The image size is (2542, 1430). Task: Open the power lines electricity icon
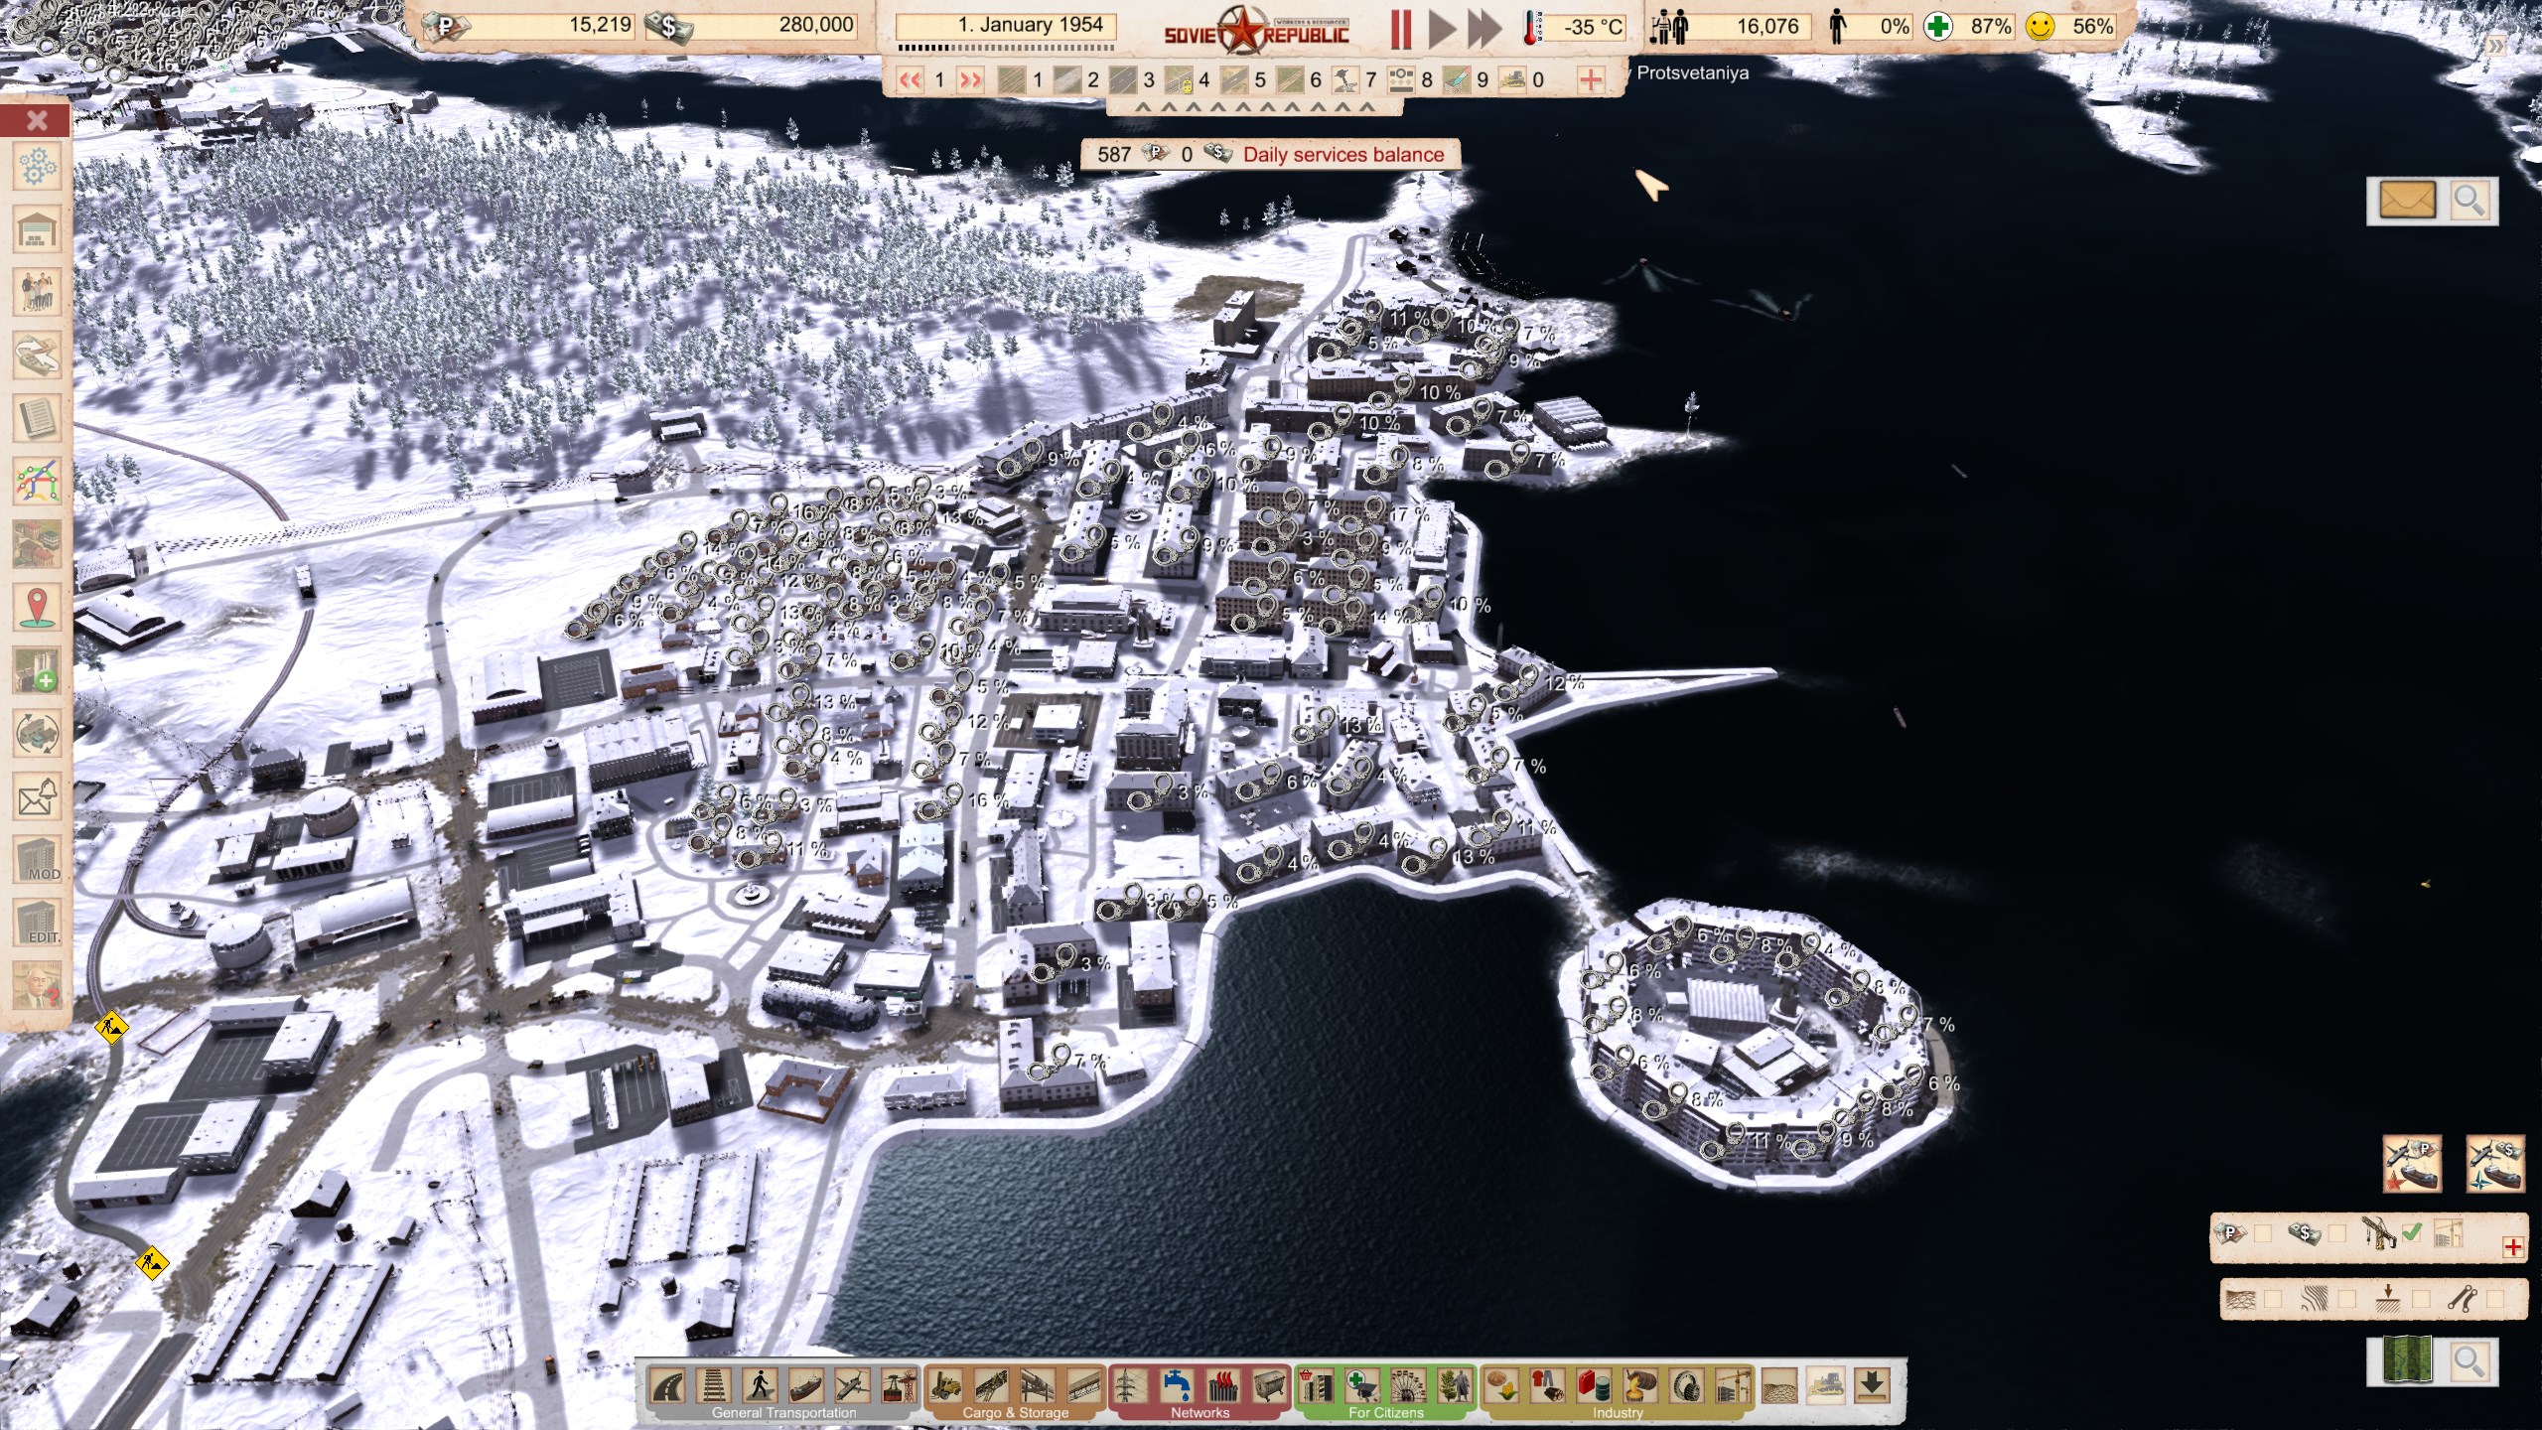pos(1129,1384)
